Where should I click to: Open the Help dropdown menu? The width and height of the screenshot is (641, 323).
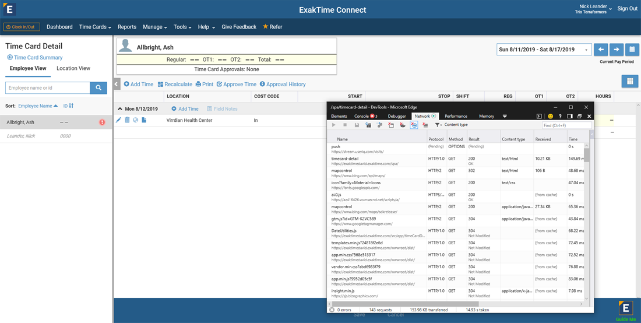point(206,27)
